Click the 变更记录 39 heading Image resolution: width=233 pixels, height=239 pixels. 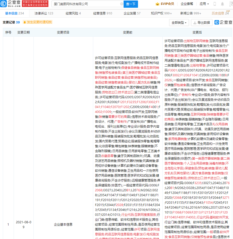point(11,22)
